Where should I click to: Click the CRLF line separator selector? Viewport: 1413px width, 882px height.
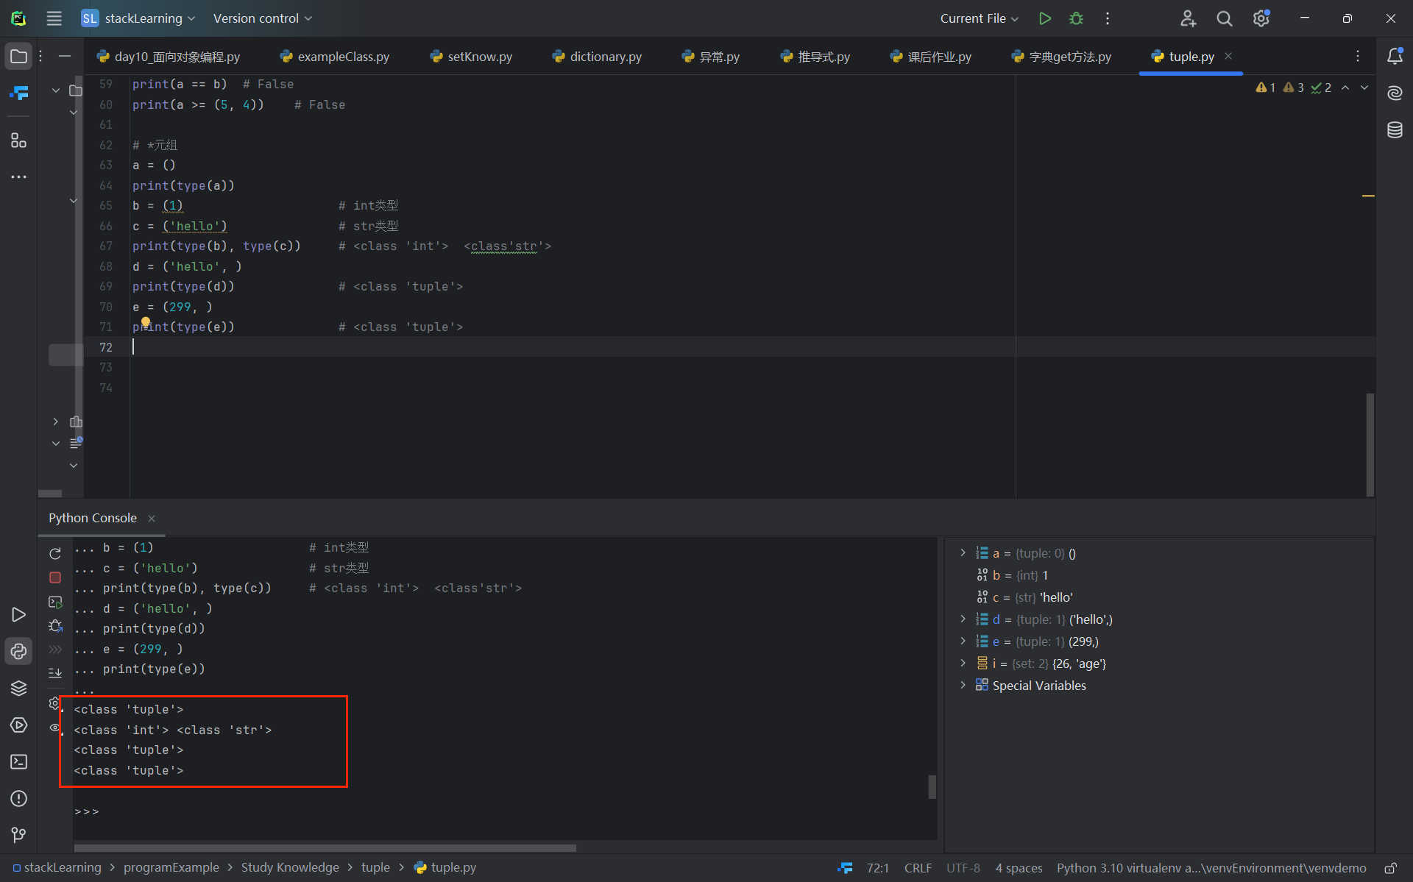point(918,868)
